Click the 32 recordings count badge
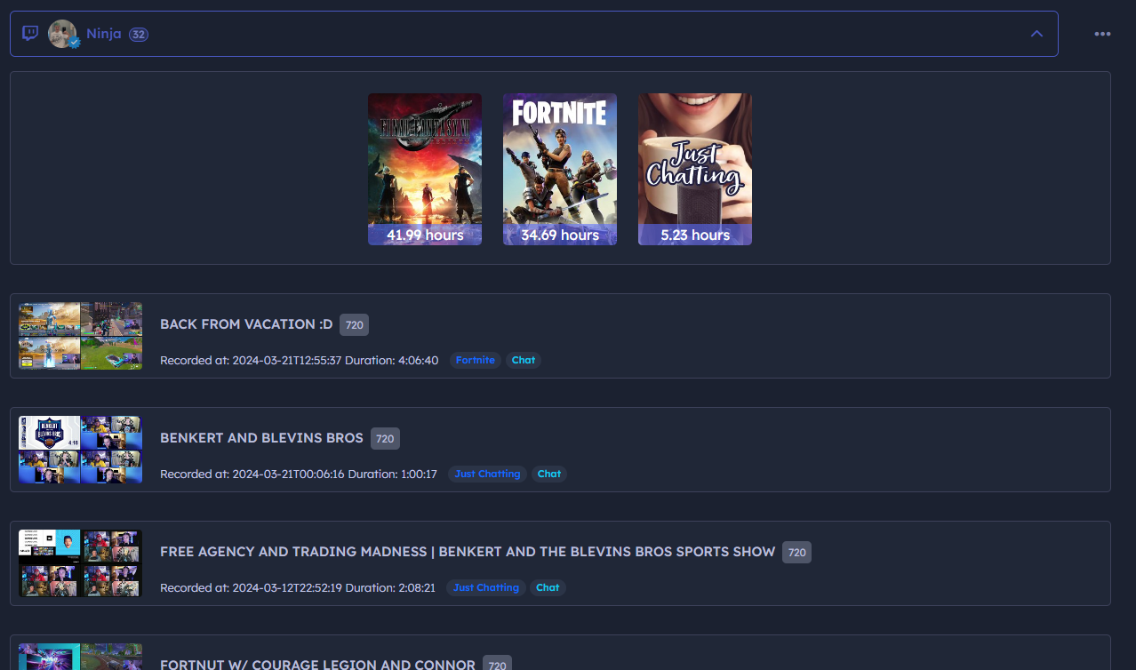This screenshot has width=1136, height=670. [138, 35]
